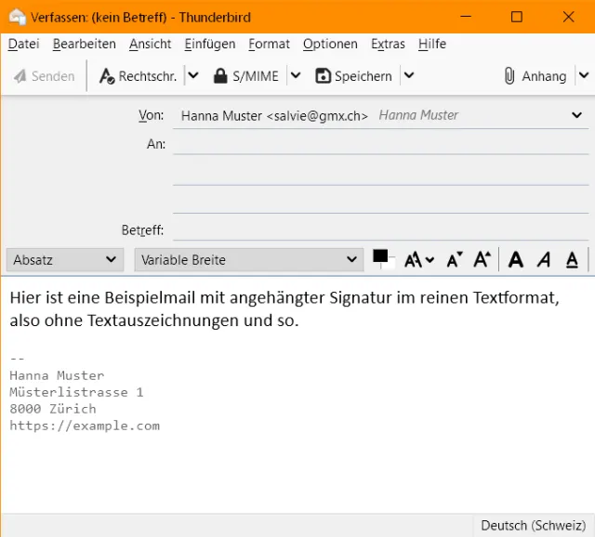Screen dimensions: 595x537
Task: Open the Absatz paragraph style dropdown
Action: tap(65, 260)
